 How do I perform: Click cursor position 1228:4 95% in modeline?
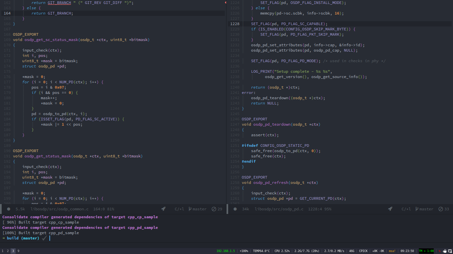[x=320, y=209]
